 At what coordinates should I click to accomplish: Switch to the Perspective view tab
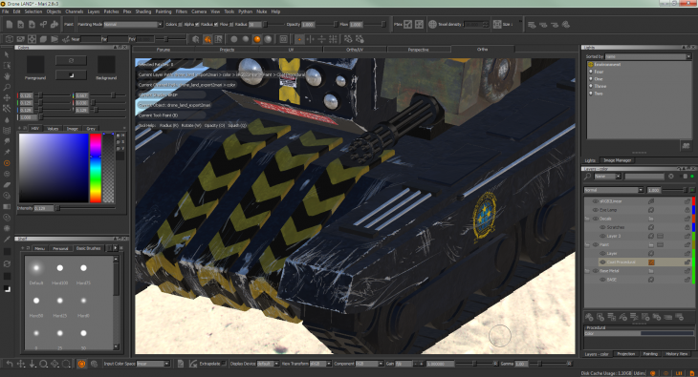pos(418,50)
